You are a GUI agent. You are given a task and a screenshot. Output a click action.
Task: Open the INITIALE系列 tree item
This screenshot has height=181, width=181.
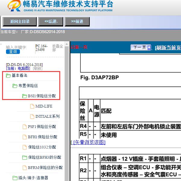tap(48, 116)
